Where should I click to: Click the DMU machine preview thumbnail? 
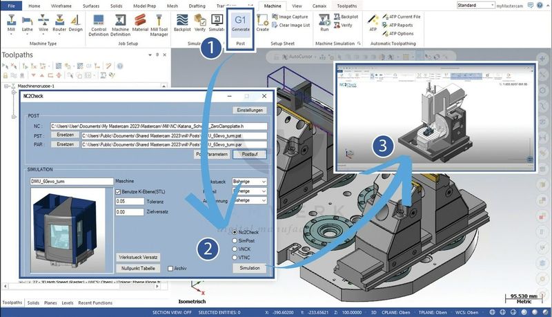[x=67, y=230]
